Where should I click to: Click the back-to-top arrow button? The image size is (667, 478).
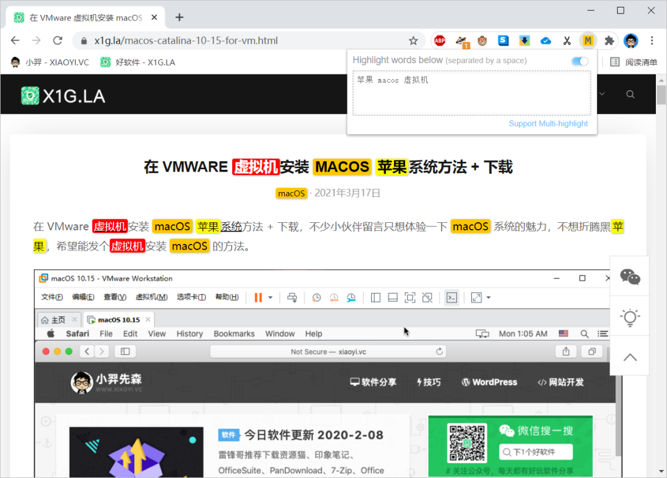click(x=630, y=357)
